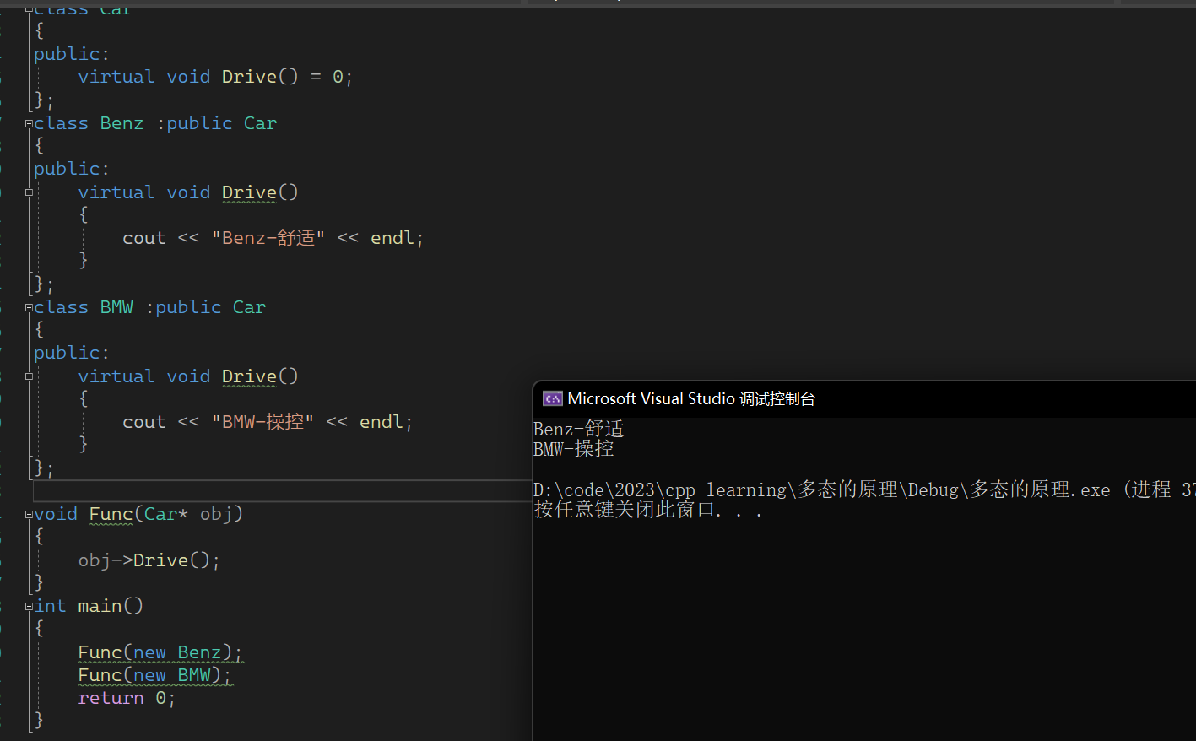This screenshot has height=741, width=1196.
Task: Click the "obj->Drive();" statement
Action: tap(149, 560)
